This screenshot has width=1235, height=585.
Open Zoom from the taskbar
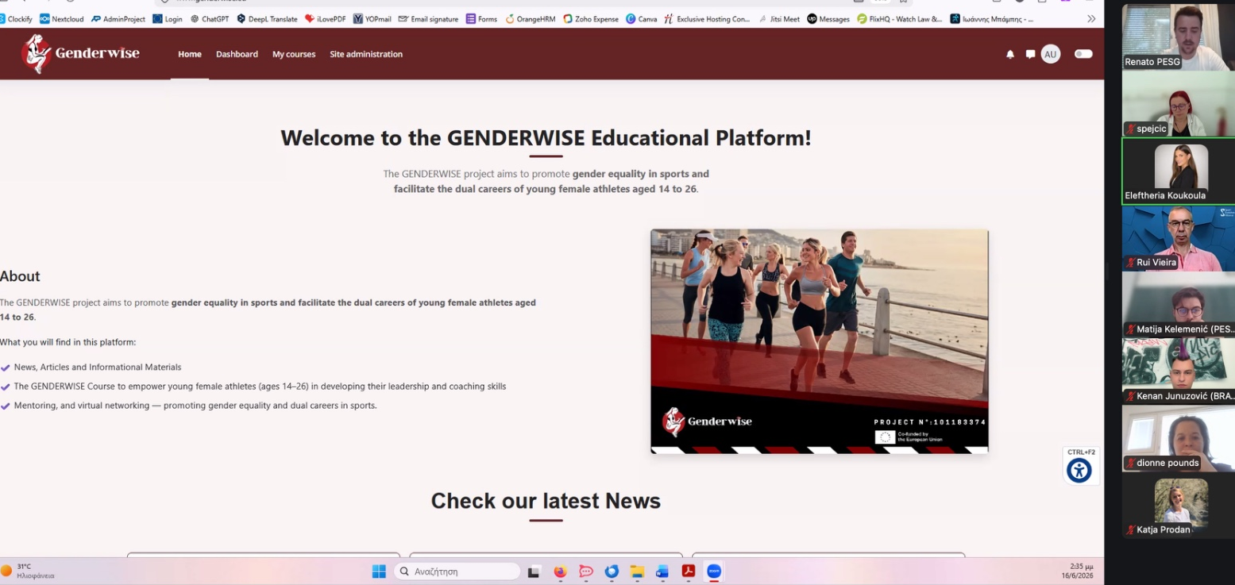pyautogui.click(x=714, y=572)
